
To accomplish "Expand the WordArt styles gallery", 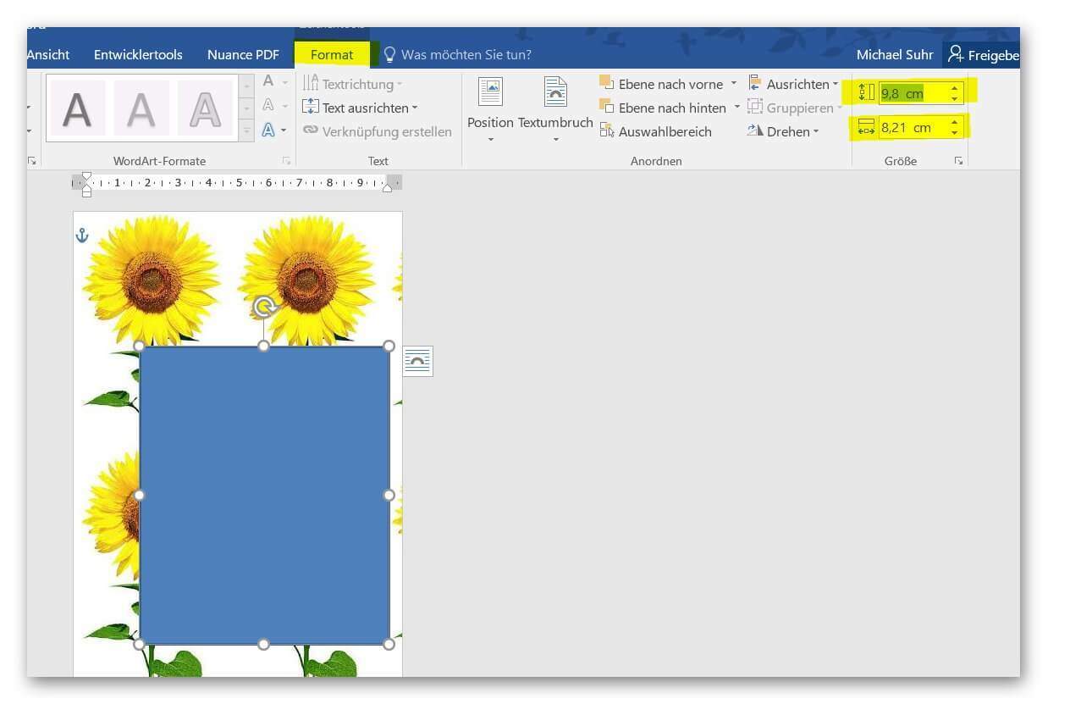I will click(246, 131).
